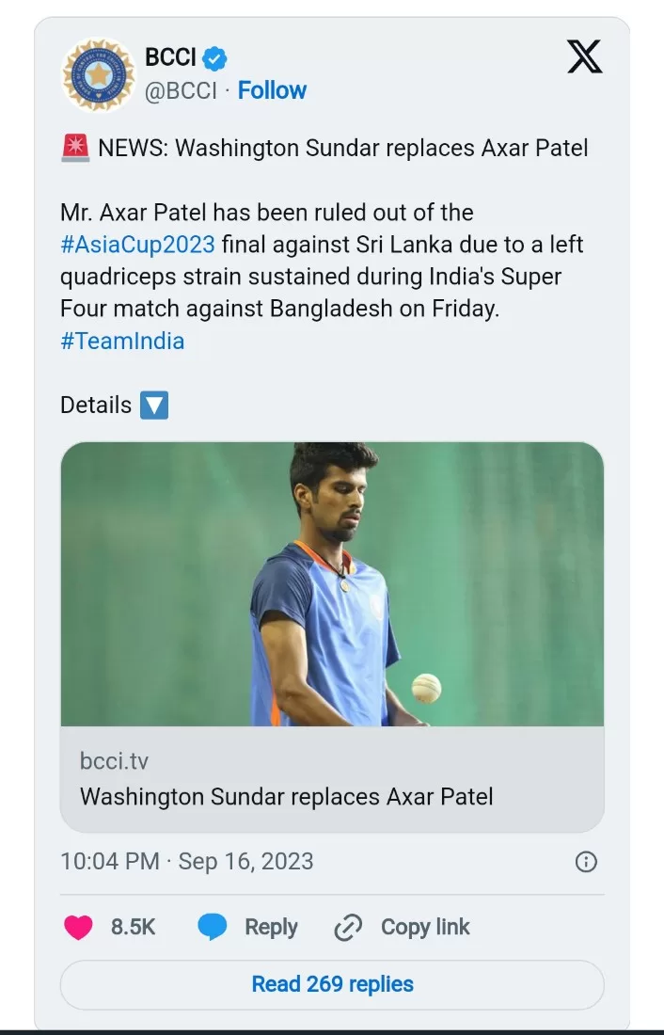Click the BCCI display name
The height and width of the screenshot is (1035, 664).
pos(170,57)
